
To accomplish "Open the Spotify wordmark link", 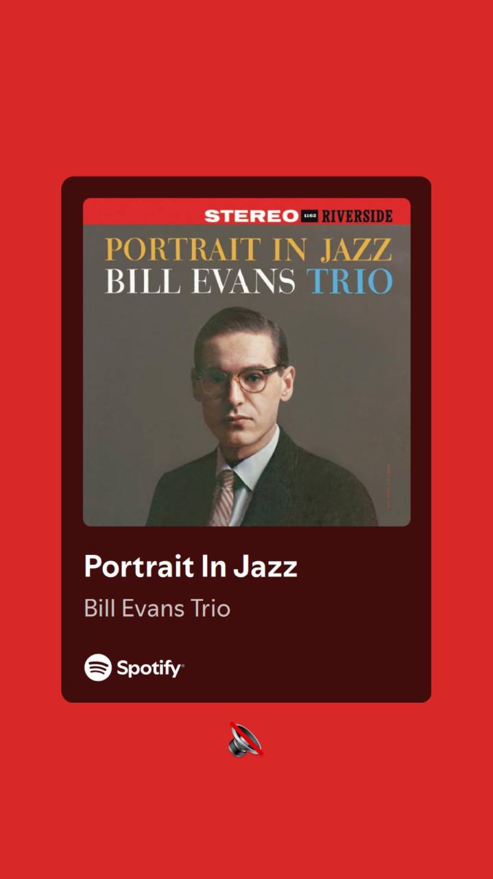I will coord(149,668).
